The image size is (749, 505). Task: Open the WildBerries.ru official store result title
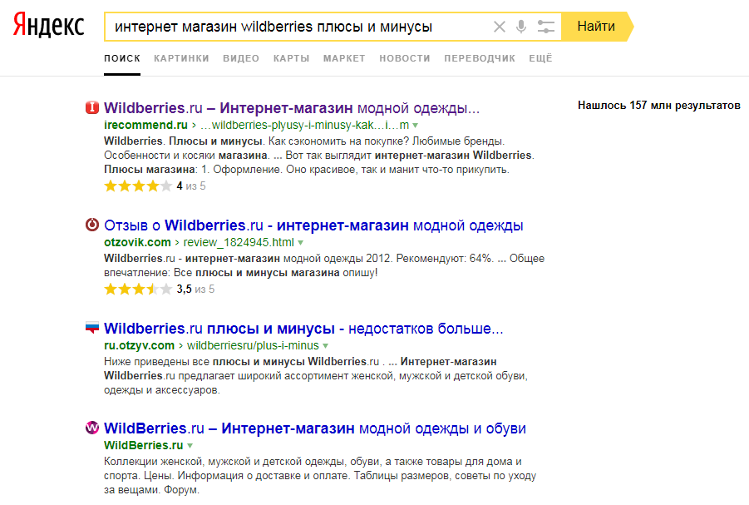(315, 428)
